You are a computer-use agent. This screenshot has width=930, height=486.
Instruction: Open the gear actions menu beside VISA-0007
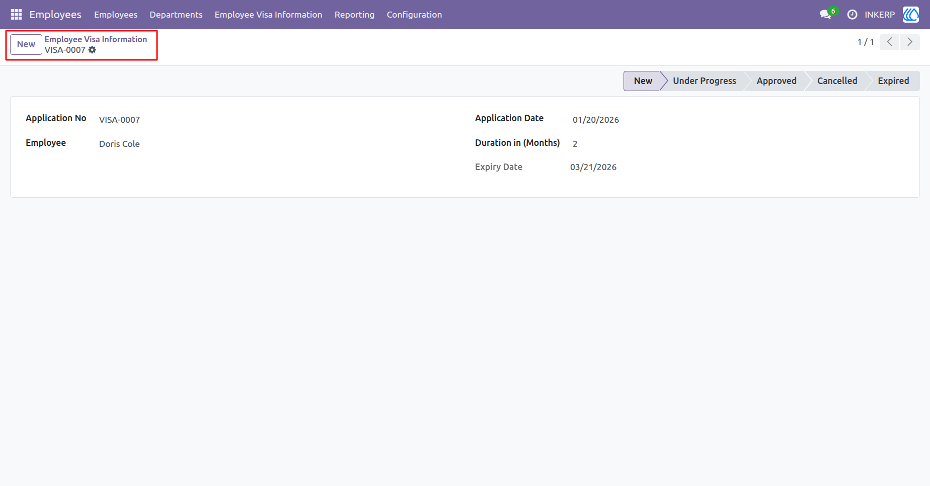tap(92, 50)
